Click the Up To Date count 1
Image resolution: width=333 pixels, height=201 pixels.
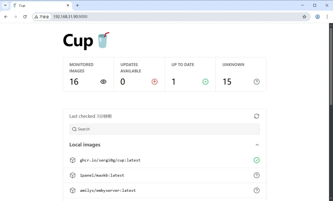174,82
